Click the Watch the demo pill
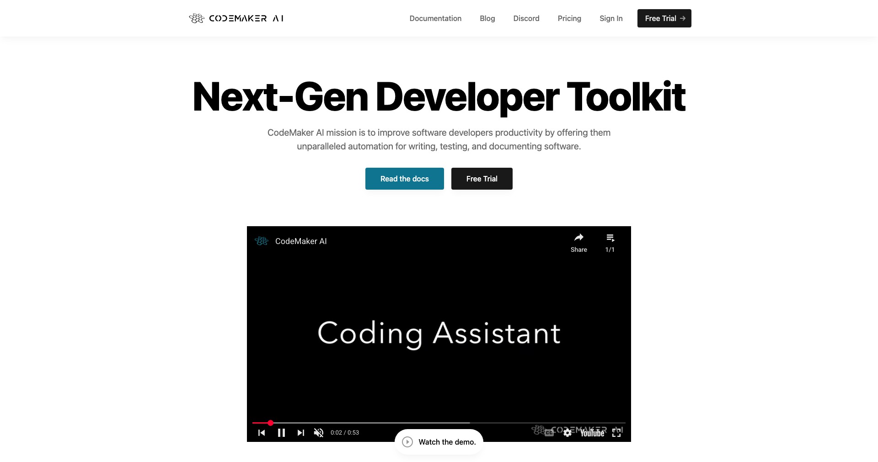878x462 pixels. 439,442
